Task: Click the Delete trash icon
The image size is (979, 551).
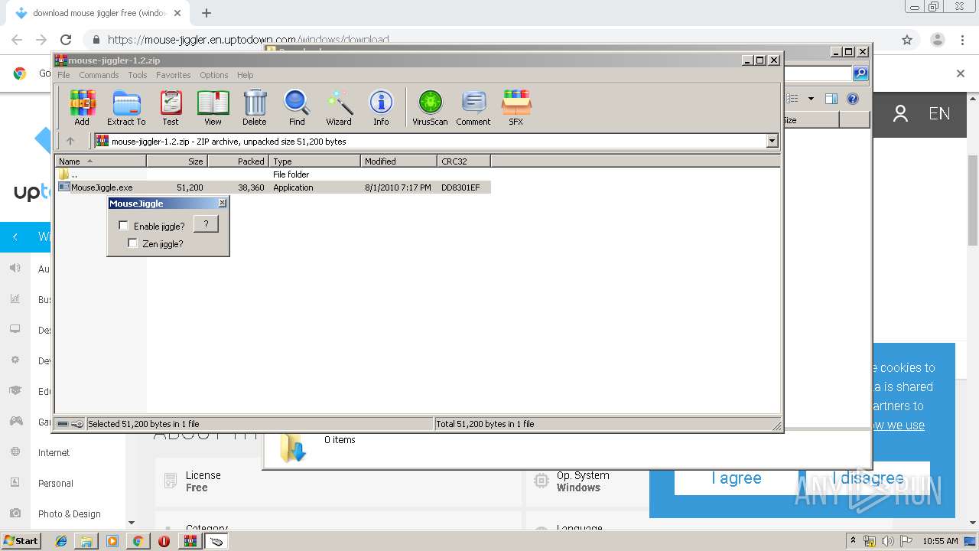Action: pos(255,107)
